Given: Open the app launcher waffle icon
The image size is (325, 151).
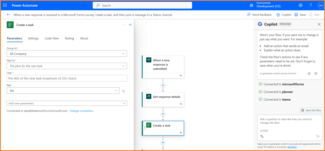Looking at the screenshot, I should pos(5,5).
